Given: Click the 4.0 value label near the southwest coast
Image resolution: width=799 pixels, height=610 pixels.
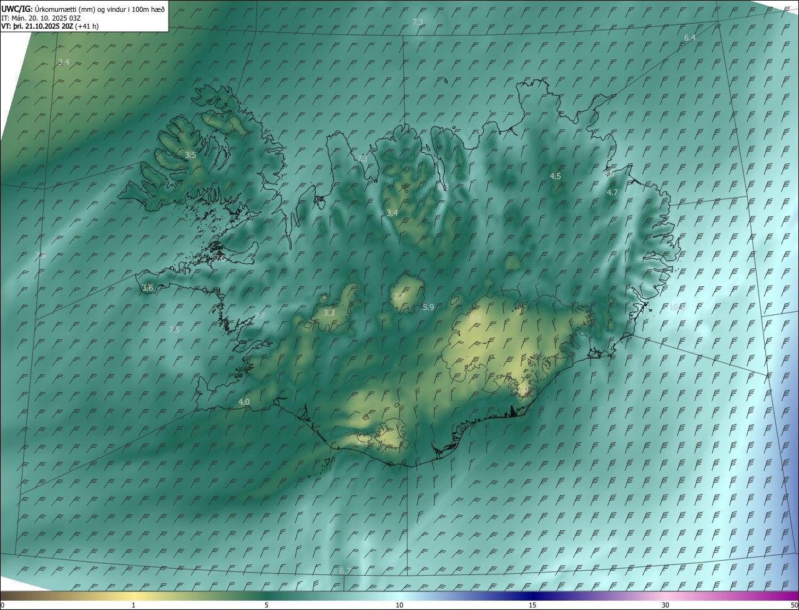Looking at the screenshot, I should pyautogui.click(x=244, y=402).
